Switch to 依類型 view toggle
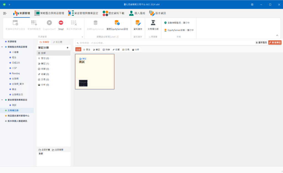Screen dimensions: 283x173 44,42
